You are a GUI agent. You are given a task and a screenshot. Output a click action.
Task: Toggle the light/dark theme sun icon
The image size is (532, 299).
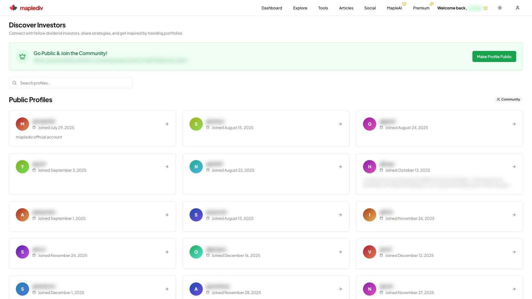pyautogui.click(x=500, y=8)
